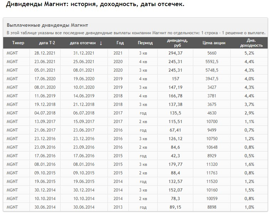The height and width of the screenshot is (214, 273).
Task: Click the дивиденд, руб column header
Action: tap(177, 43)
